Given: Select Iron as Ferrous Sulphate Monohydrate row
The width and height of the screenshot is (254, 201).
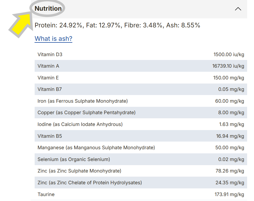Looking at the screenshot, I should [x=141, y=101].
